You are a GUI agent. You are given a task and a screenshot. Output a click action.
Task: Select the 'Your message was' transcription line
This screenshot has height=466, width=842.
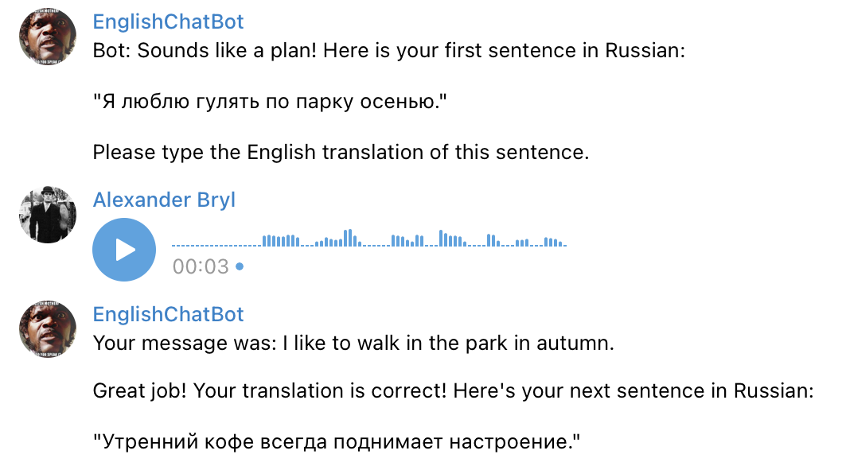pos(353,343)
